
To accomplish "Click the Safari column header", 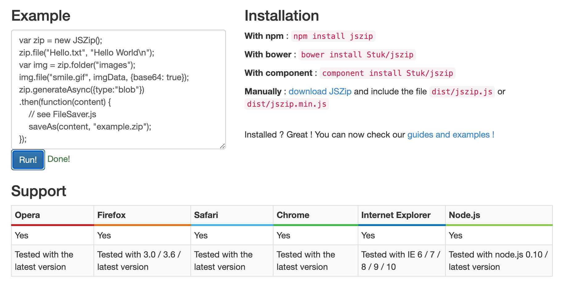I will [x=206, y=215].
